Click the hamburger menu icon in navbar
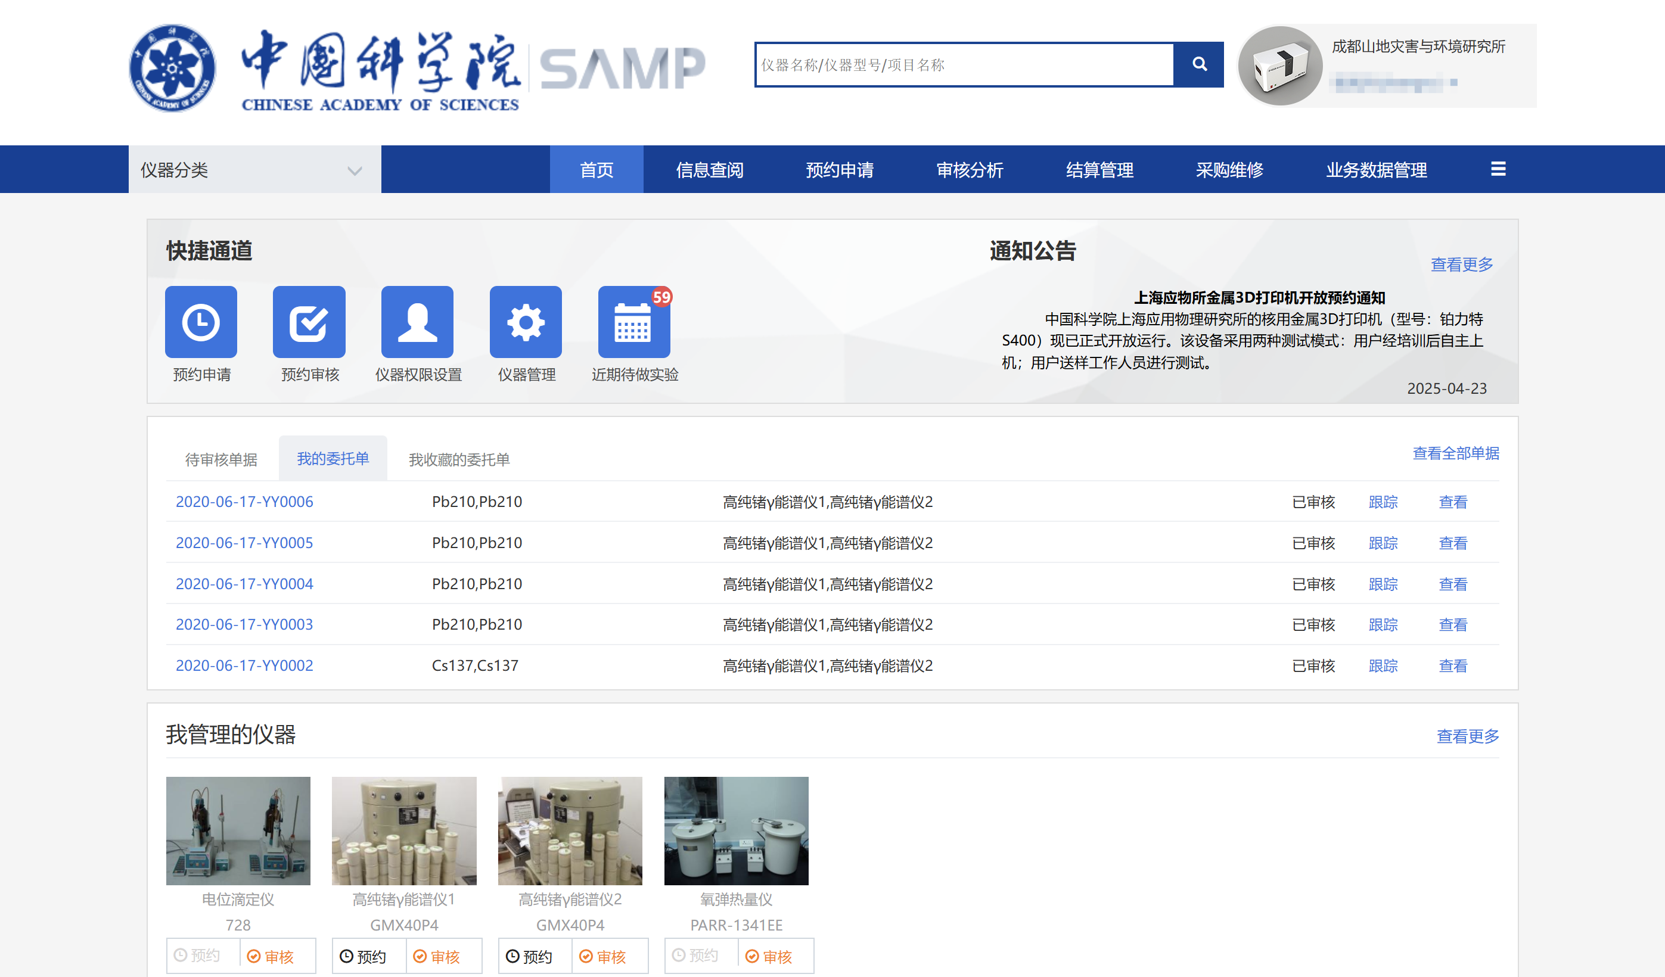The height and width of the screenshot is (977, 1665). pos(1498,169)
